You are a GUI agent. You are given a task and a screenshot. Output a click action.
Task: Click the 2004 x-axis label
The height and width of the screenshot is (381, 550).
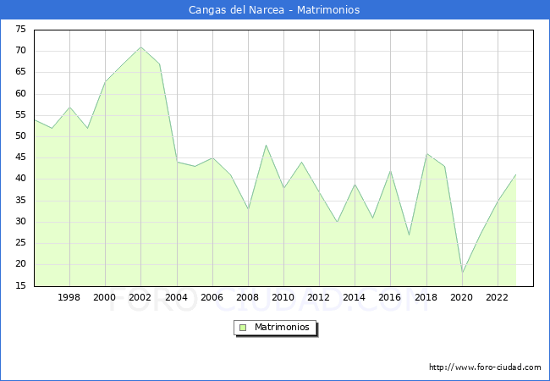pyautogui.click(x=177, y=297)
